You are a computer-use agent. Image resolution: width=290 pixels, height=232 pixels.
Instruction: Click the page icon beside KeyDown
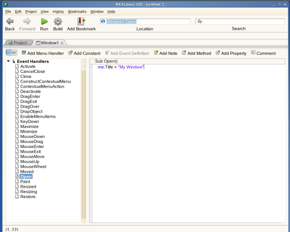pos(17,121)
